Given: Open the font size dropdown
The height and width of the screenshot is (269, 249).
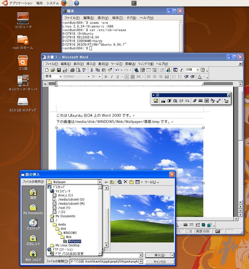Looking at the screenshot, I should (99, 77).
